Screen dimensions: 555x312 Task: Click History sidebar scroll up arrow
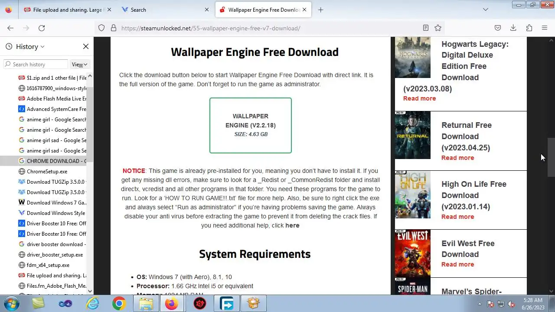(x=90, y=76)
